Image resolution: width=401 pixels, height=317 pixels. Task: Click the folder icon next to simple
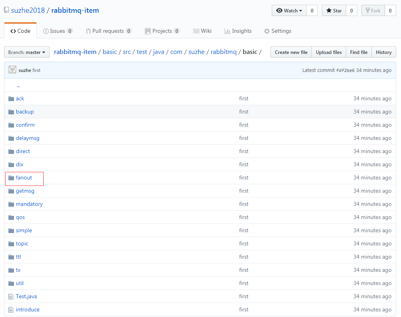point(11,231)
